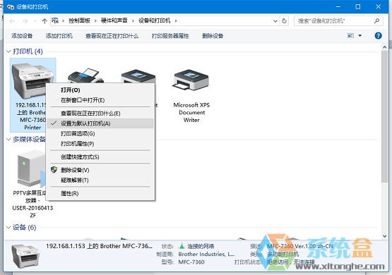Select the PPTV media device icon
Viewport: 392px width, 275px height.
click(x=31, y=169)
